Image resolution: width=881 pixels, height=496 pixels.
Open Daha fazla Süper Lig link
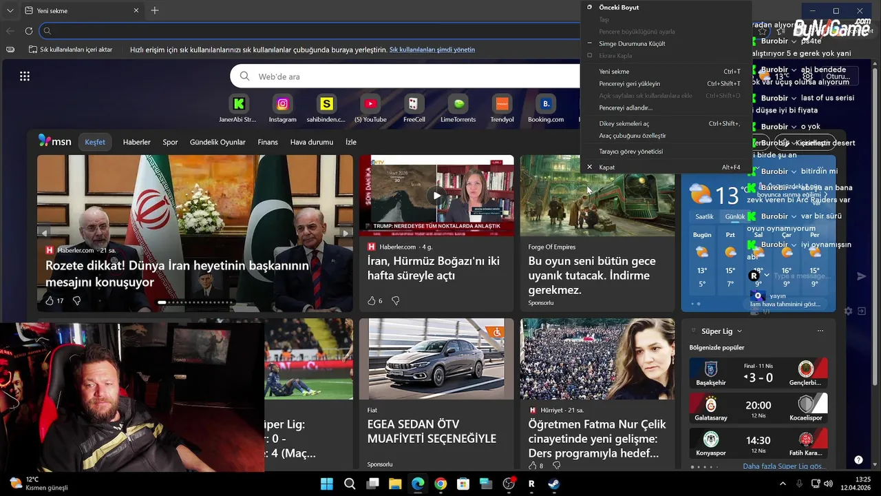[785, 466]
